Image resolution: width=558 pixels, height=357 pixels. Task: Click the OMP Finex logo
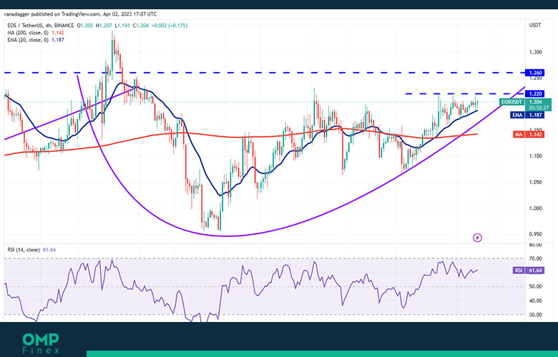coord(41,343)
